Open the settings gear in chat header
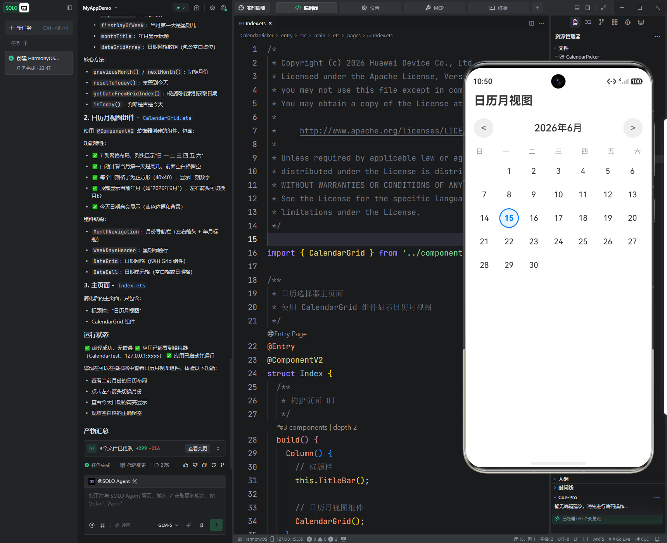 tap(213, 8)
